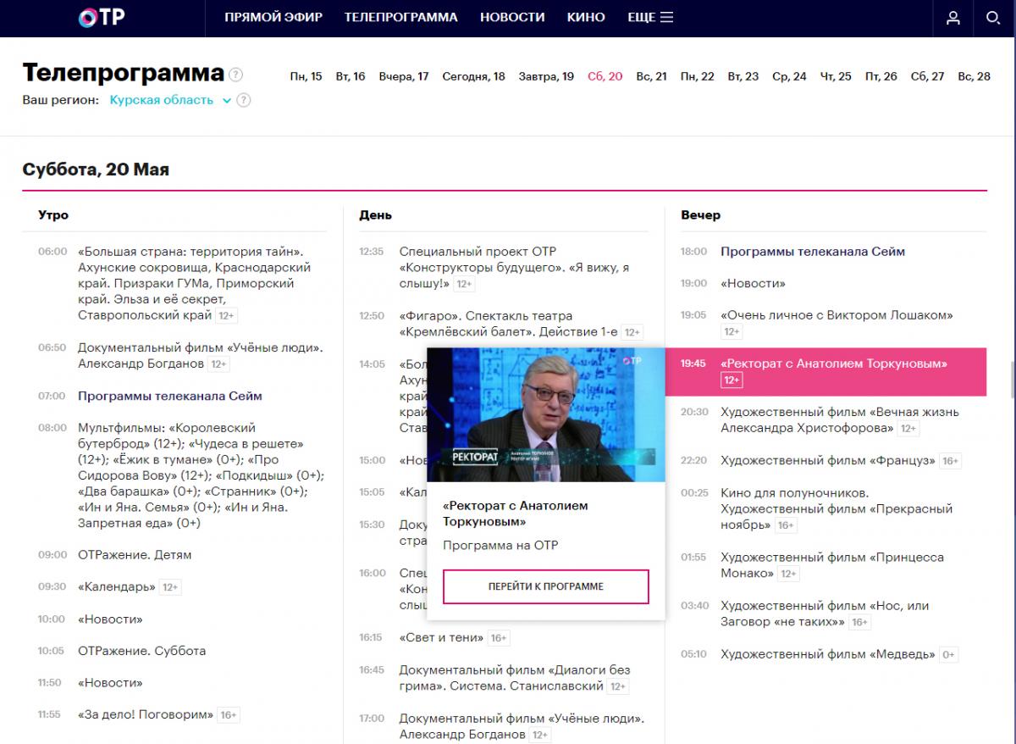This screenshot has height=744, width=1016.
Task: Open 10:05 ОТРажение. Суббота
Action: coord(141,651)
